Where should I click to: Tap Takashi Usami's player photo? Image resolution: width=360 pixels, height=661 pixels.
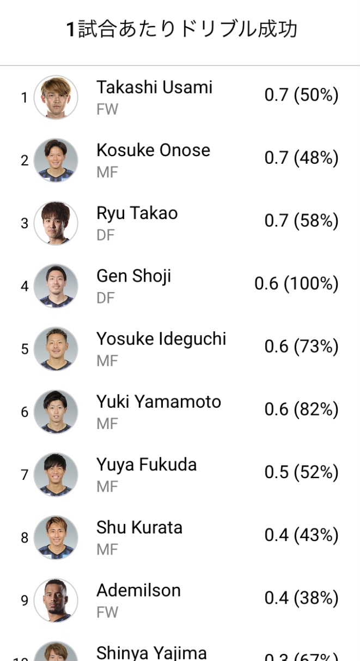[x=56, y=97]
